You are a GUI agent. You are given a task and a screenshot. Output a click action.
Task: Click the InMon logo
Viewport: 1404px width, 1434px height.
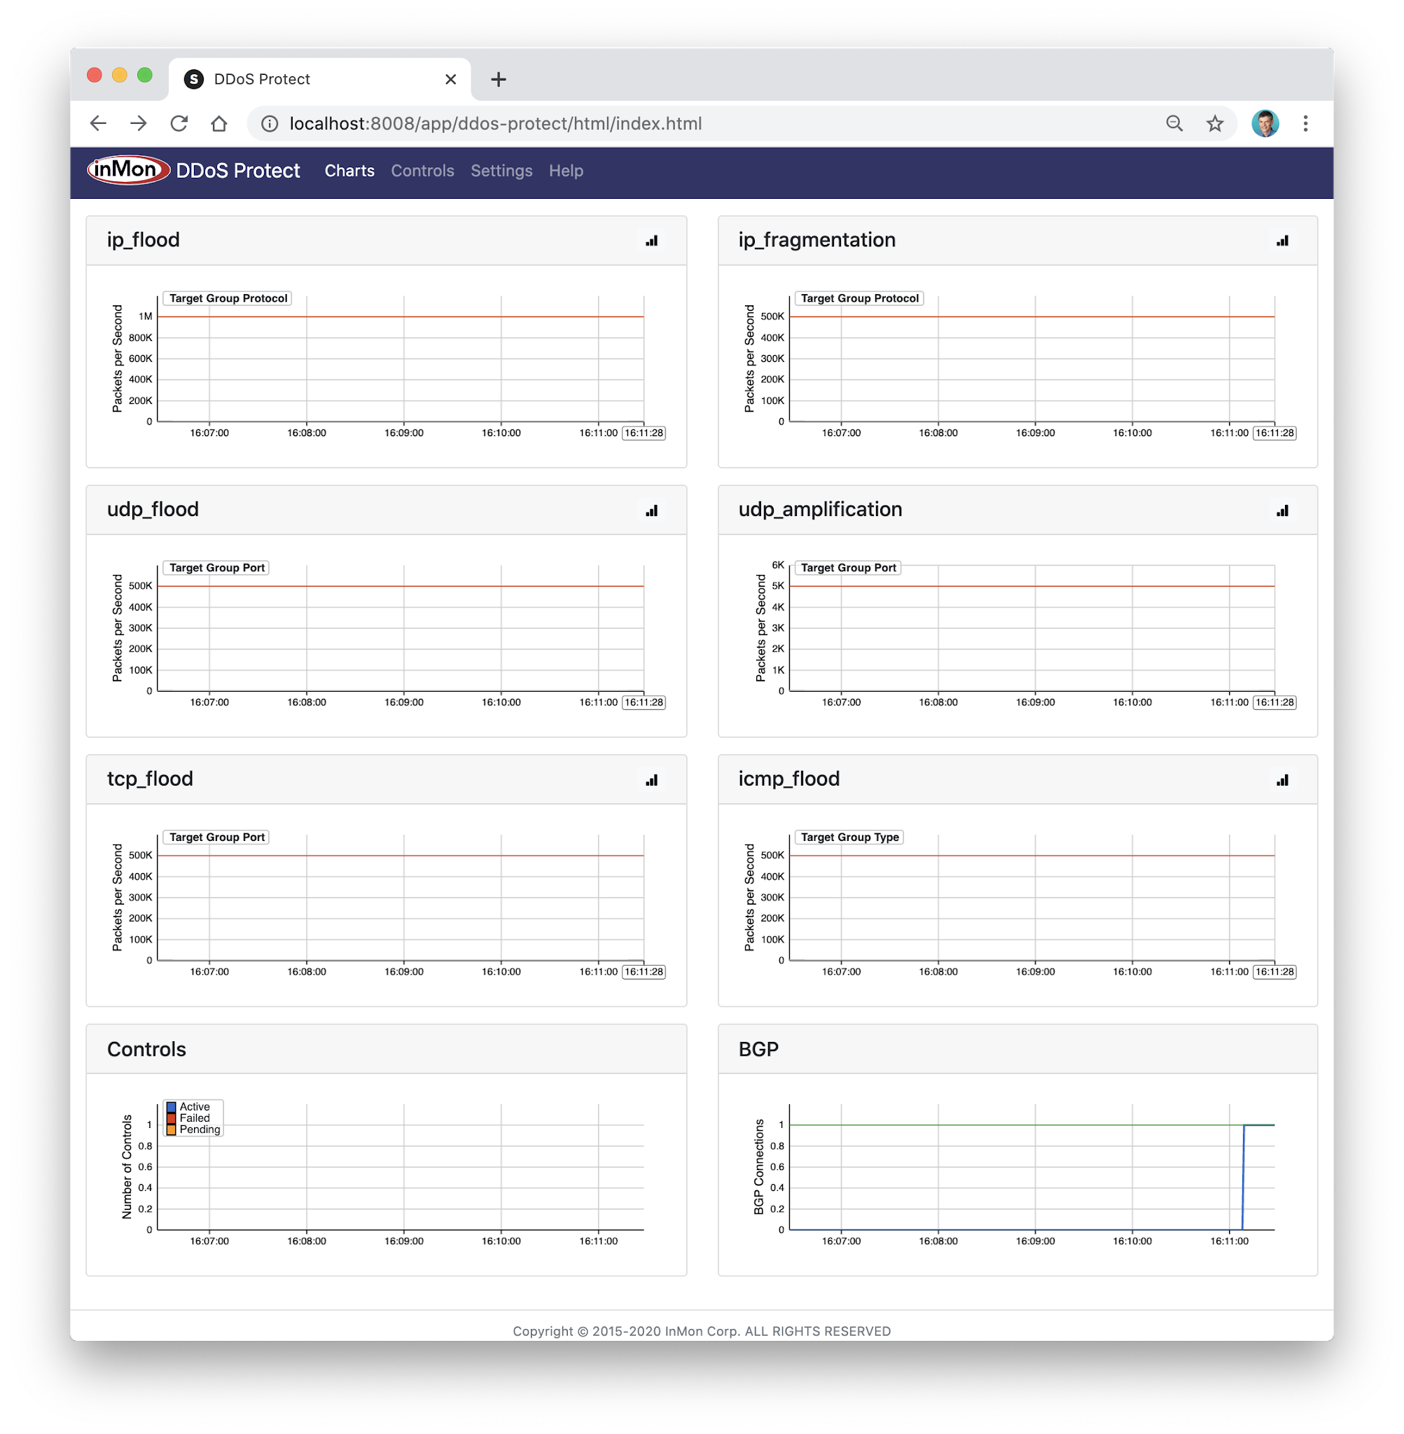pos(128,170)
